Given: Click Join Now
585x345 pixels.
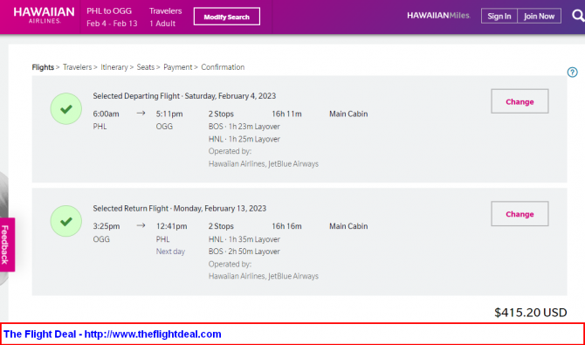Looking at the screenshot, I should (x=539, y=16).
